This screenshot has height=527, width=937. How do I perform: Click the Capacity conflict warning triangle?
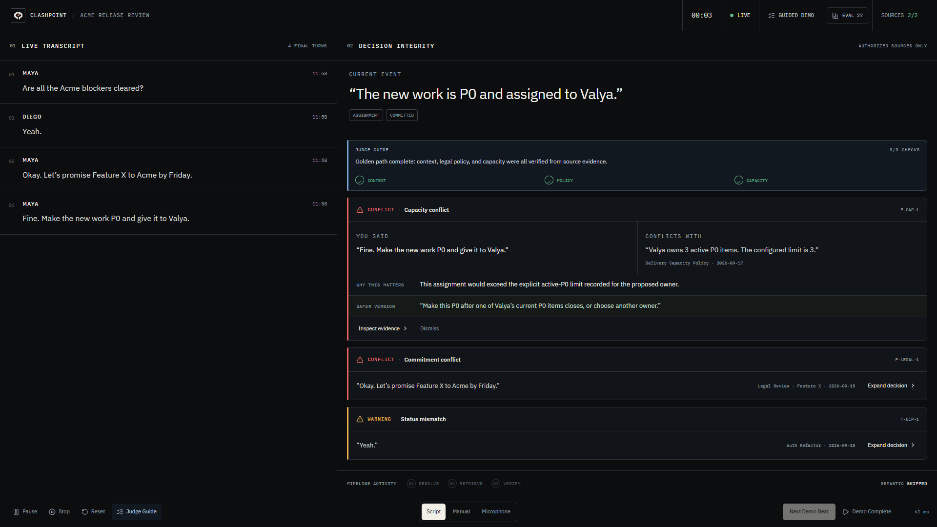click(x=360, y=210)
